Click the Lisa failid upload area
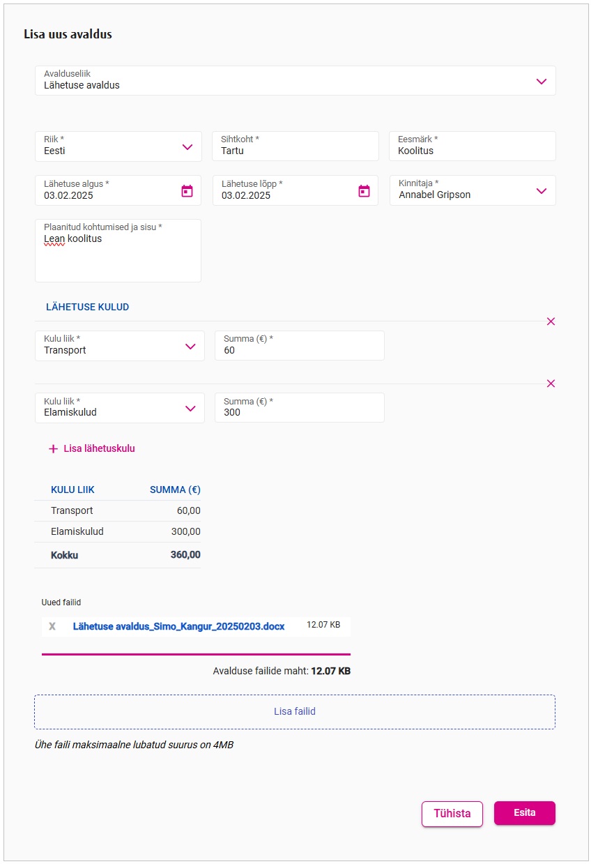 coord(295,712)
